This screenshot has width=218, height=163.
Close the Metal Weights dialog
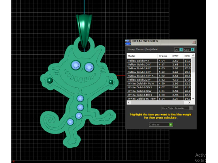[x=194, y=42]
